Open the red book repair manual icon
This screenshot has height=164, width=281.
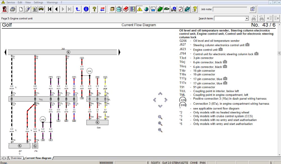click(126, 9)
